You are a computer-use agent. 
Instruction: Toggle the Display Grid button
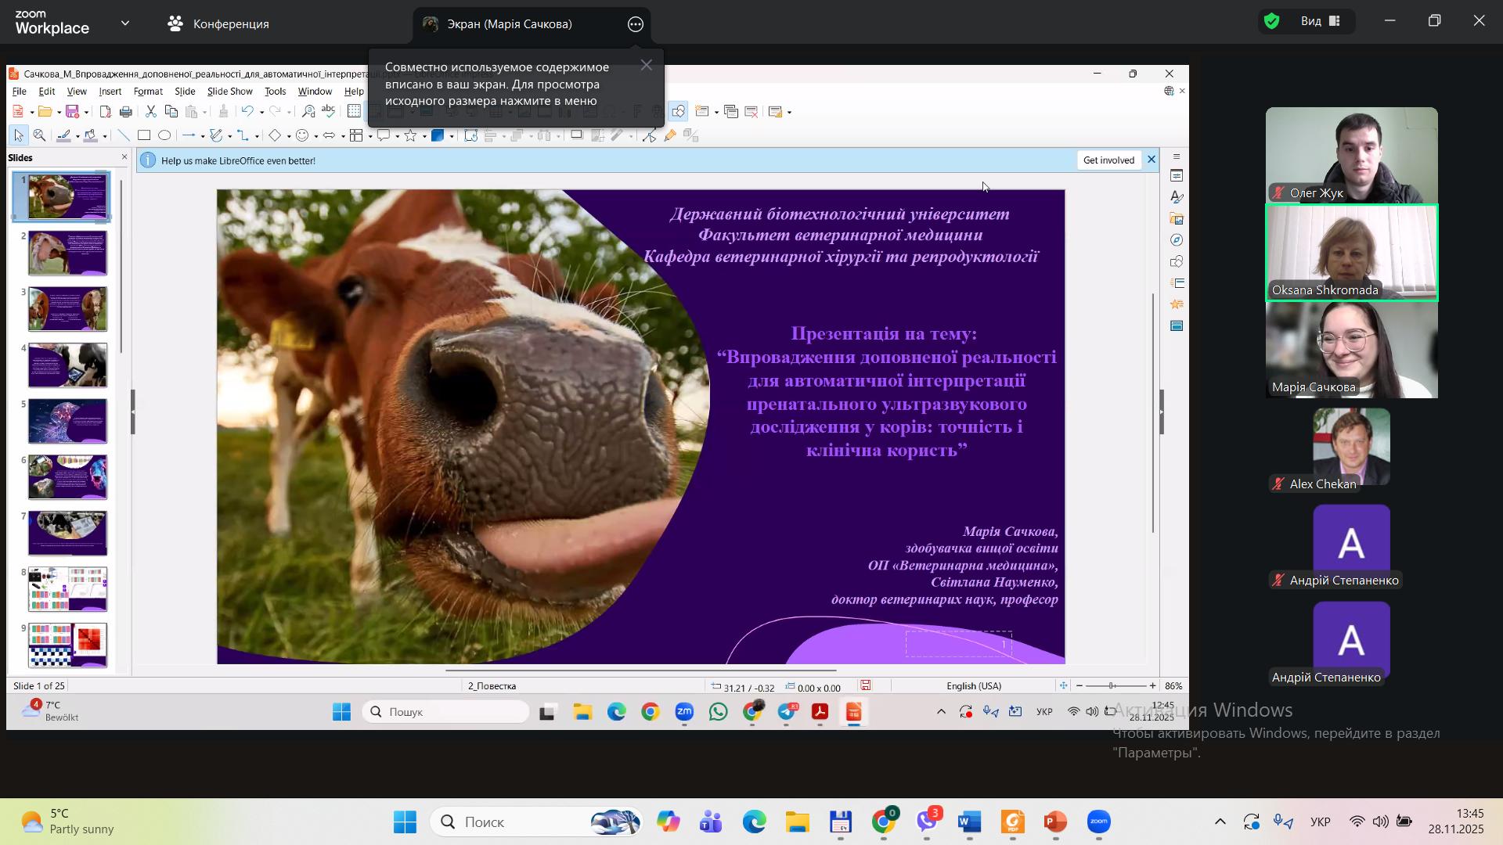354,112
